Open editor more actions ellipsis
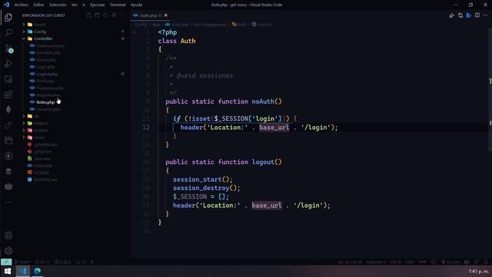 pyautogui.click(x=485, y=15)
